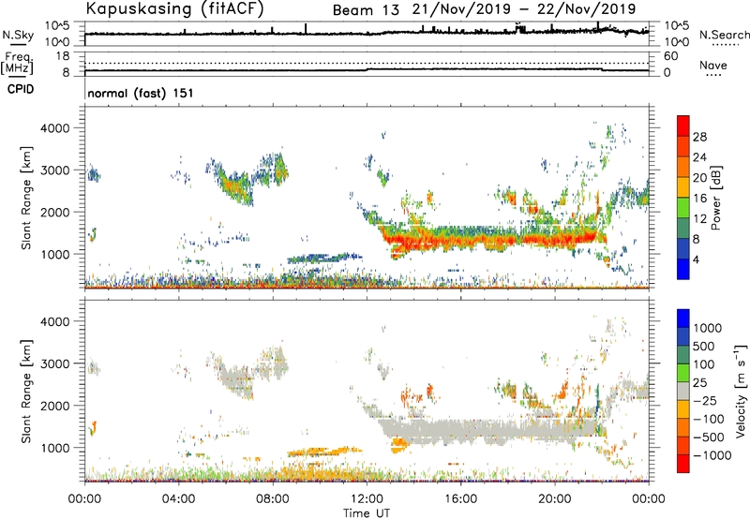The image size is (750, 519).
Task: Click the "4000" range tick on power panel
Action: [54, 128]
